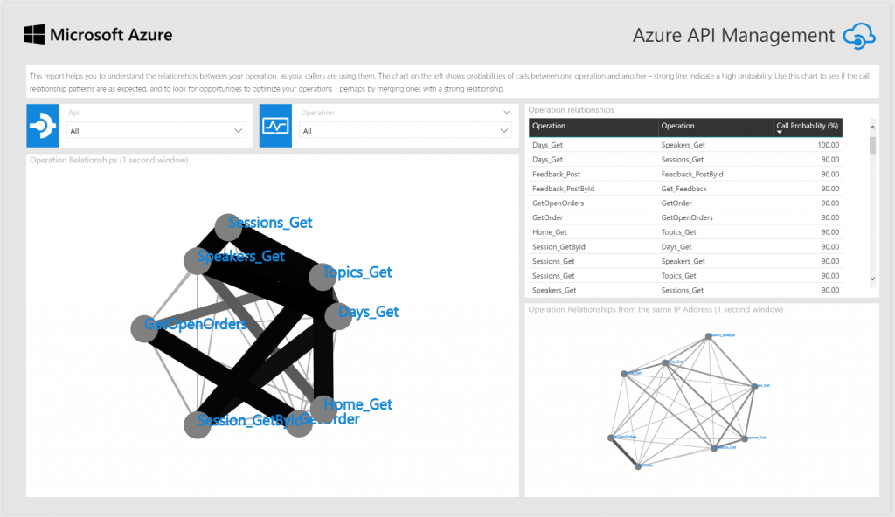Click Sessions_Get in the second Days_Get row
The height and width of the screenshot is (517, 895).
pyautogui.click(x=682, y=160)
